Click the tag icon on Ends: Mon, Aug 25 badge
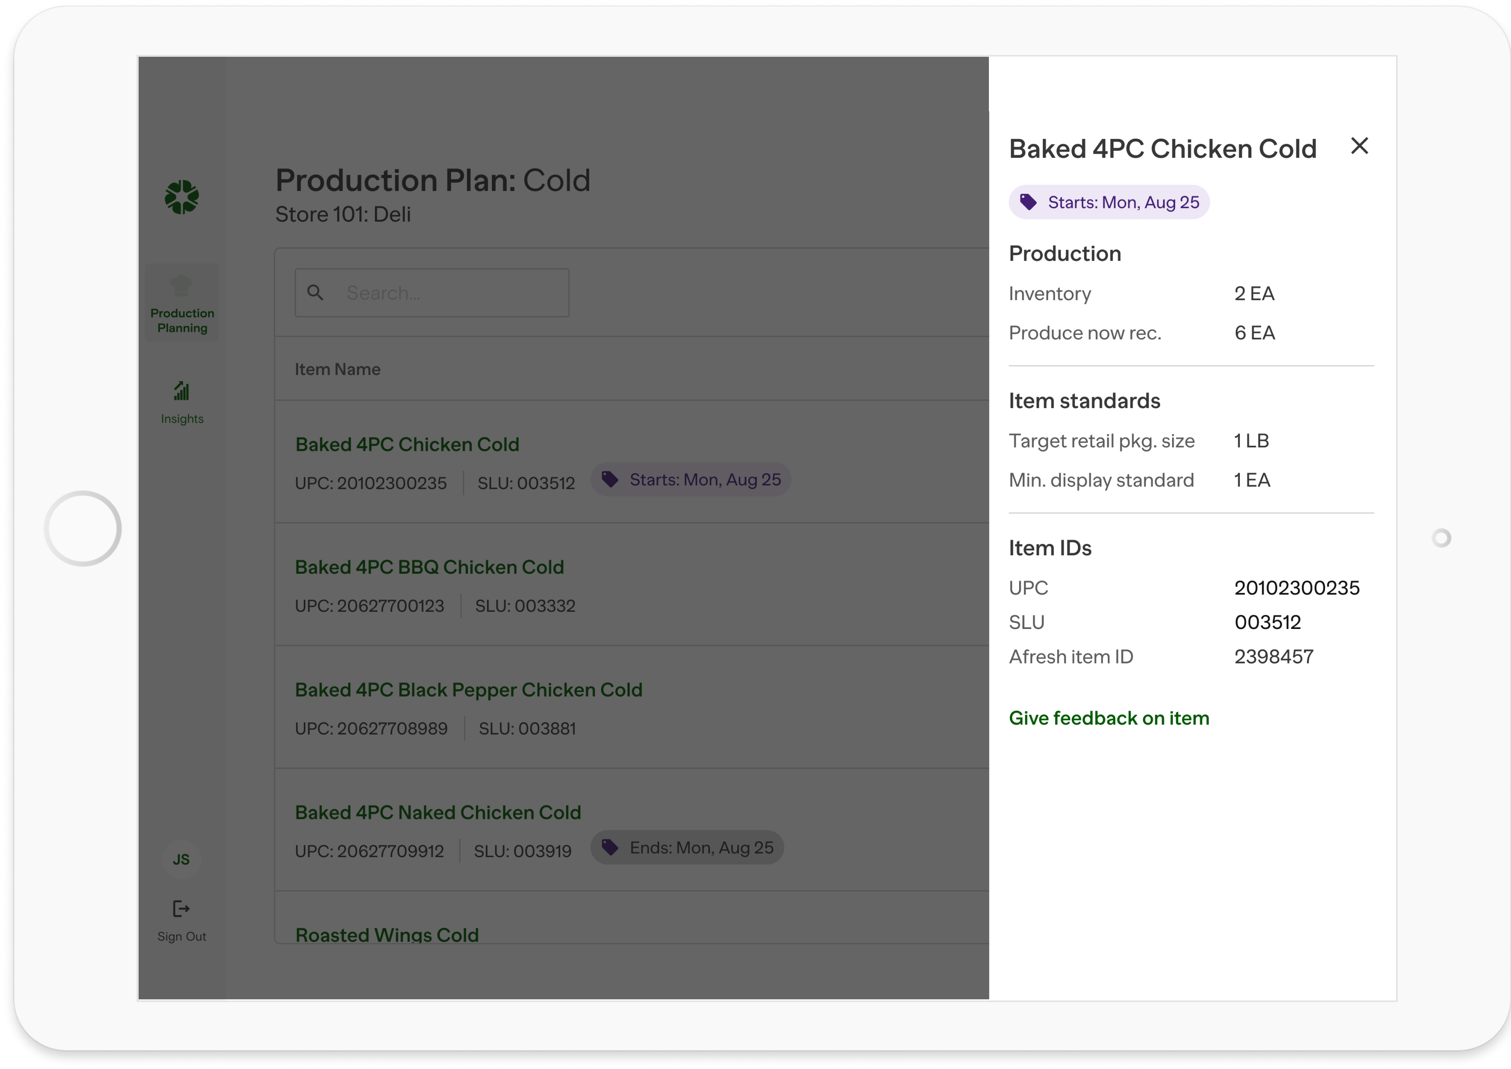 click(611, 847)
